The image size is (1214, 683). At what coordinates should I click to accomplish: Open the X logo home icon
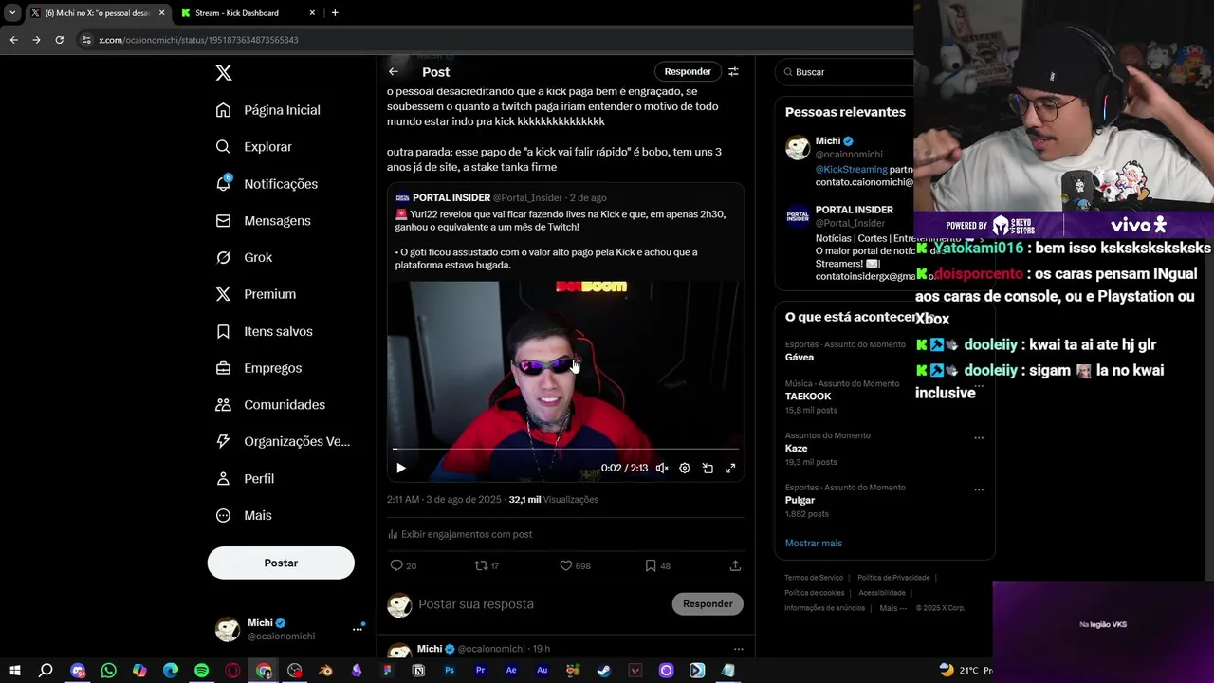(223, 73)
